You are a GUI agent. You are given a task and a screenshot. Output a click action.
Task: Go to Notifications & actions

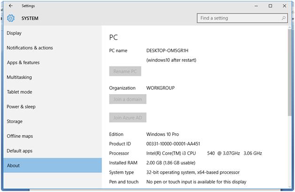pyautogui.click(x=30, y=48)
